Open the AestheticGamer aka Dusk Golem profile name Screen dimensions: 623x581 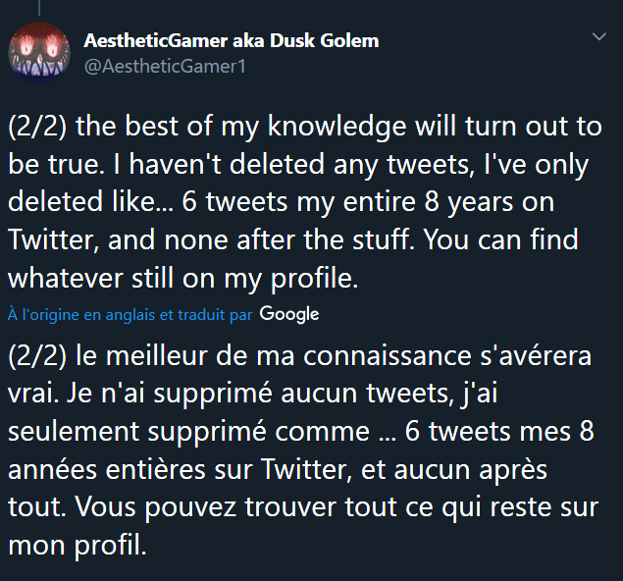click(x=232, y=41)
